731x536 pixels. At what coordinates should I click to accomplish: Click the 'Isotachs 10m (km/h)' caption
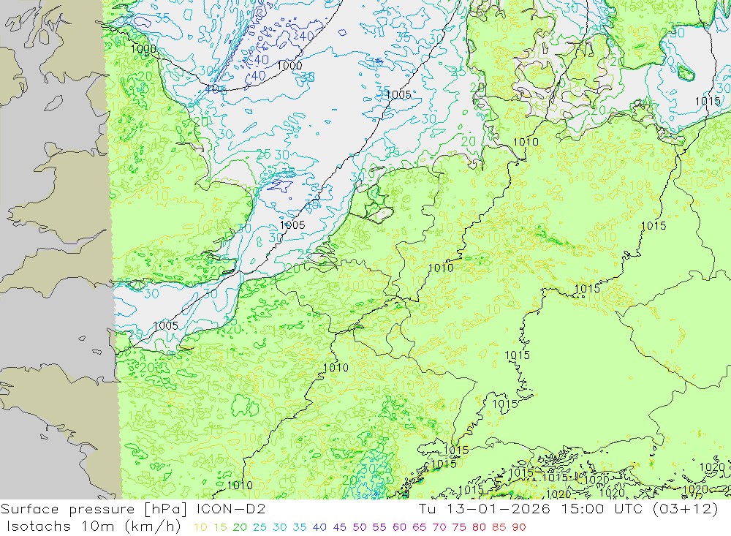(94, 526)
